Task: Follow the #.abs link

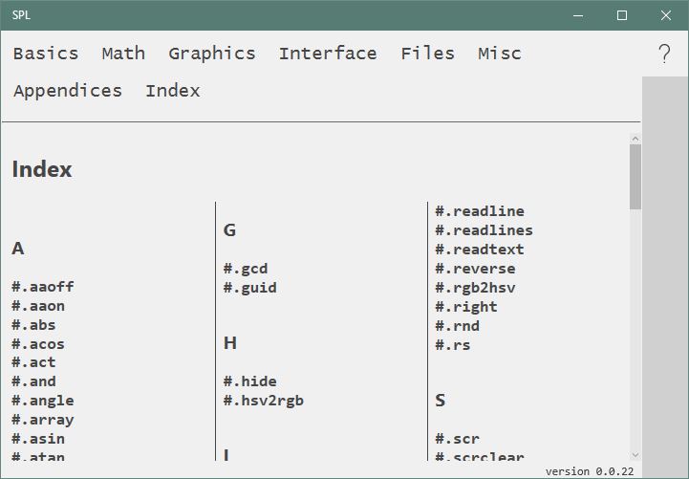Action: (33, 325)
